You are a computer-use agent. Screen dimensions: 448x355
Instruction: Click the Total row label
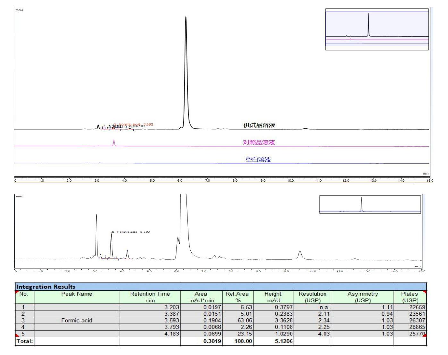pyautogui.click(x=24, y=341)
